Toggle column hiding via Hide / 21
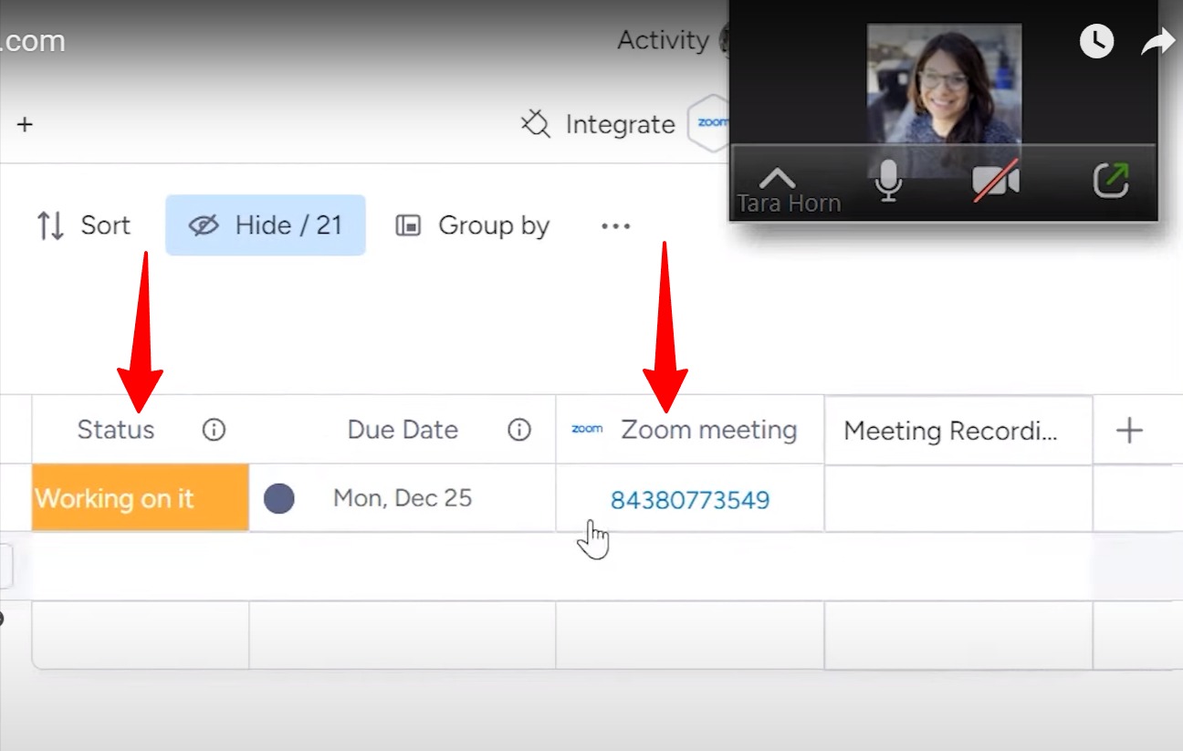This screenshot has width=1183, height=751. [265, 224]
